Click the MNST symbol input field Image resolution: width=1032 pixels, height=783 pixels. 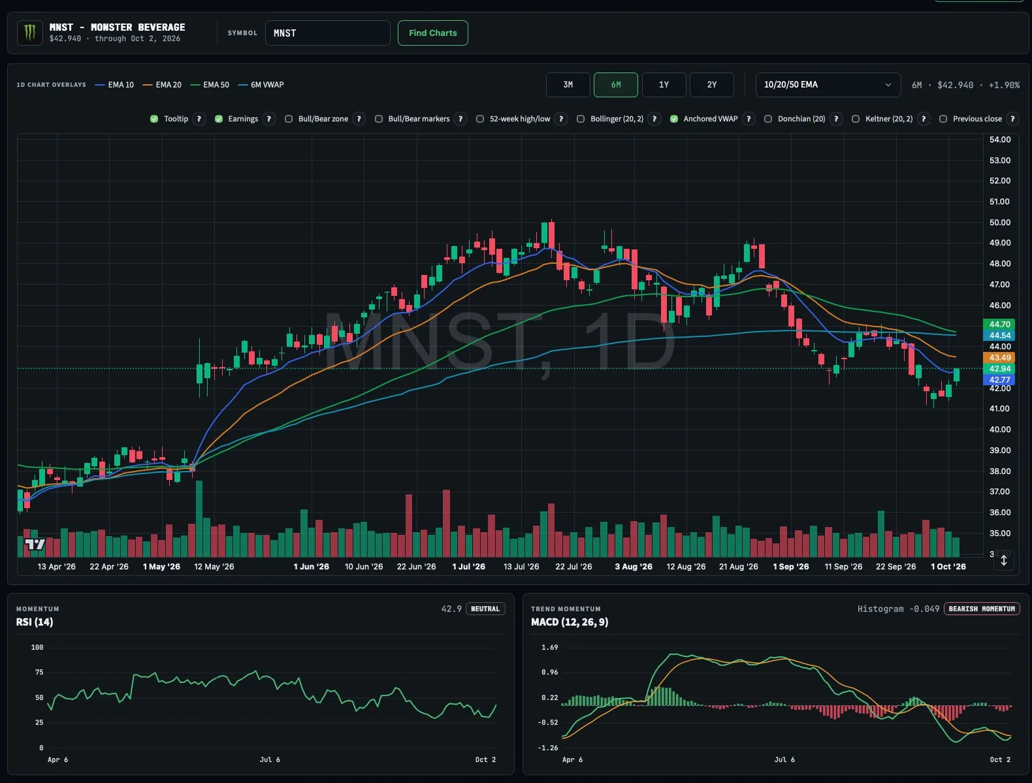click(x=328, y=33)
